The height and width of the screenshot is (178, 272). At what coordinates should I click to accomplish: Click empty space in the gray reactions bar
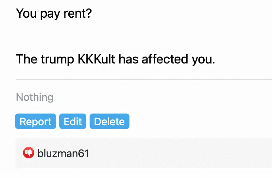pyautogui.click(x=180, y=153)
